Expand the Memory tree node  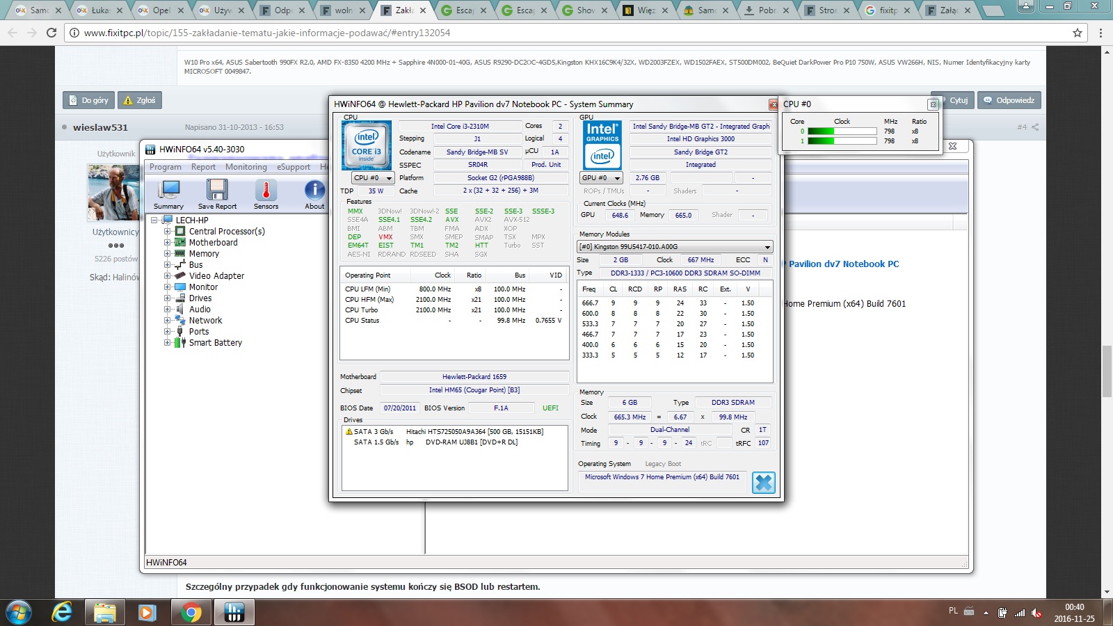click(x=167, y=254)
